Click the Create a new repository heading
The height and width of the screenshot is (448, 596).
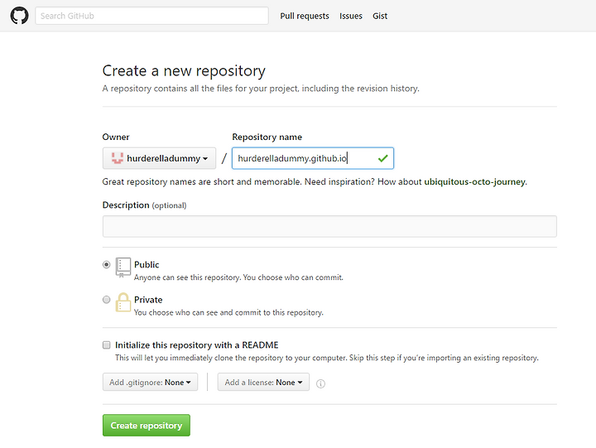pyautogui.click(x=184, y=70)
